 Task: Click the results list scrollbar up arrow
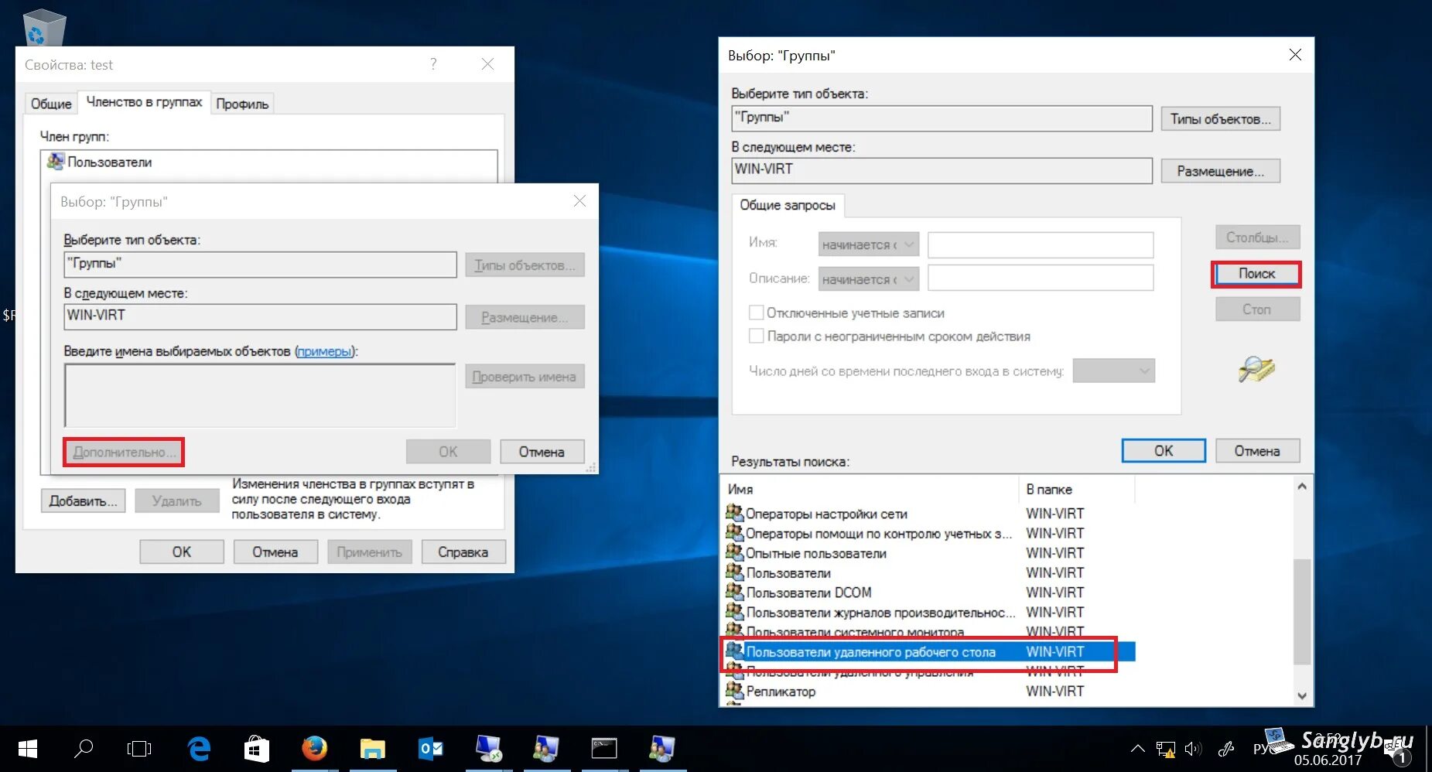tap(1302, 487)
